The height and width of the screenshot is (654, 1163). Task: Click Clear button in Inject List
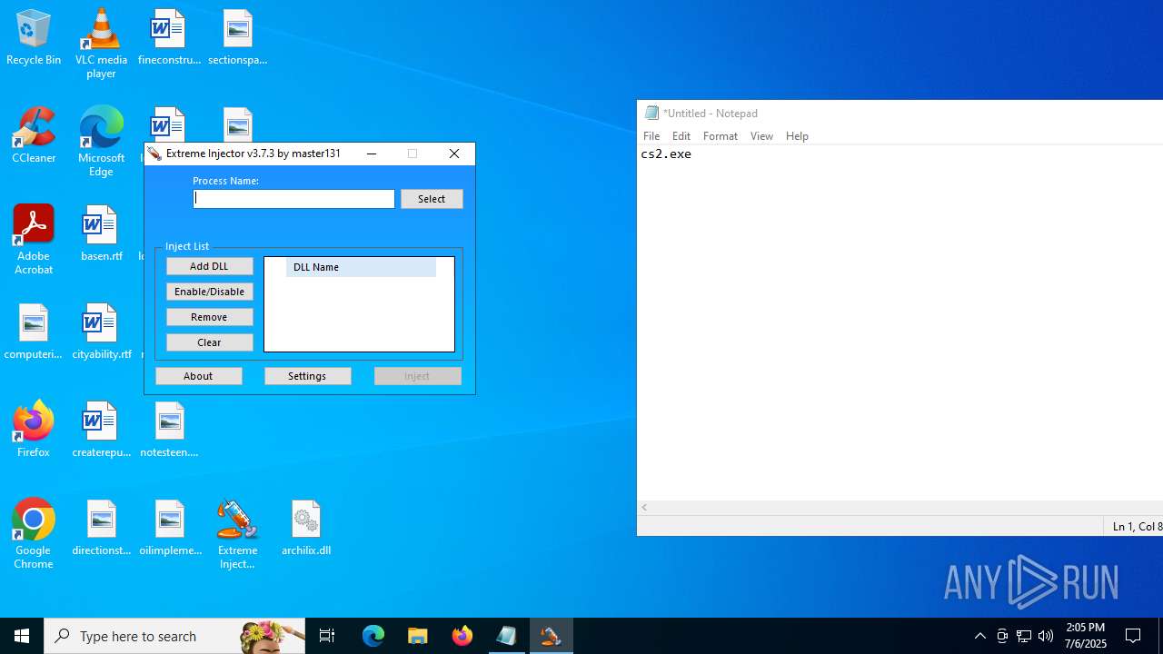(x=209, y=342)
